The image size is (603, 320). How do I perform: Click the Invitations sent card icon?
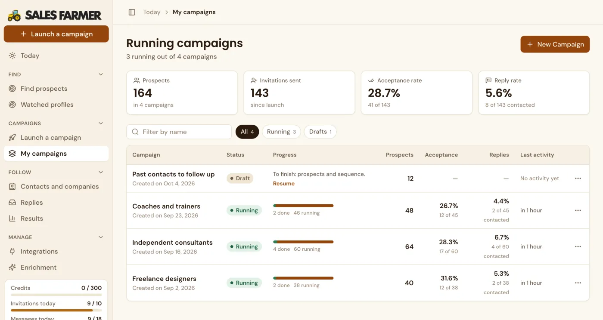[254, 80]
